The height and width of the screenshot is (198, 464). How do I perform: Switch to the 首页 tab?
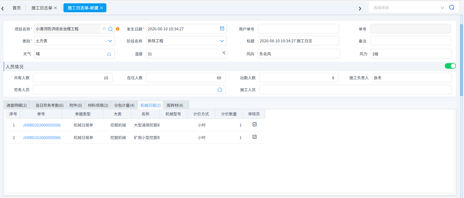17,8
